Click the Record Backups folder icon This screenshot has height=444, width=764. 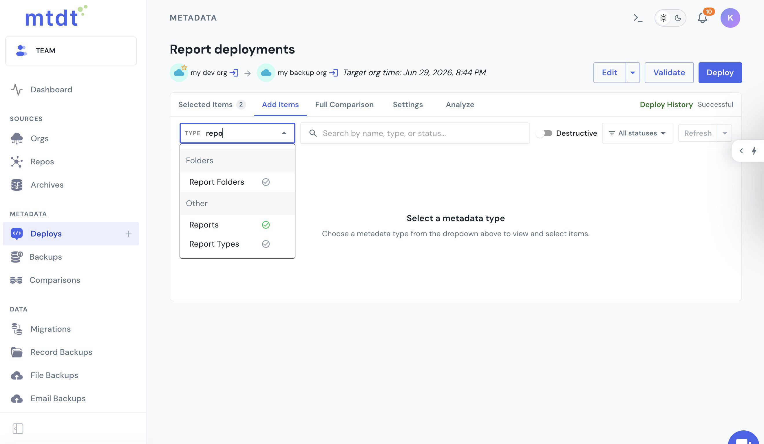pyautogui.click(x=17, y=352)
